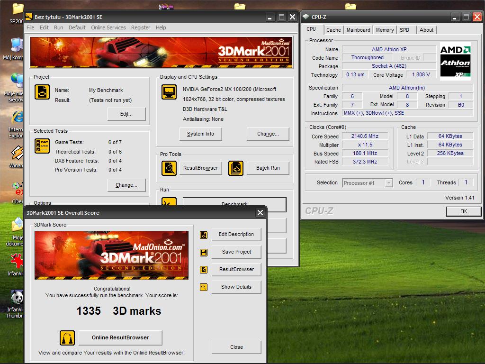Viewport: 485px width, 364px height.
Task: Click the Code Name value Thoroughbred
Action: pos(368,57)
